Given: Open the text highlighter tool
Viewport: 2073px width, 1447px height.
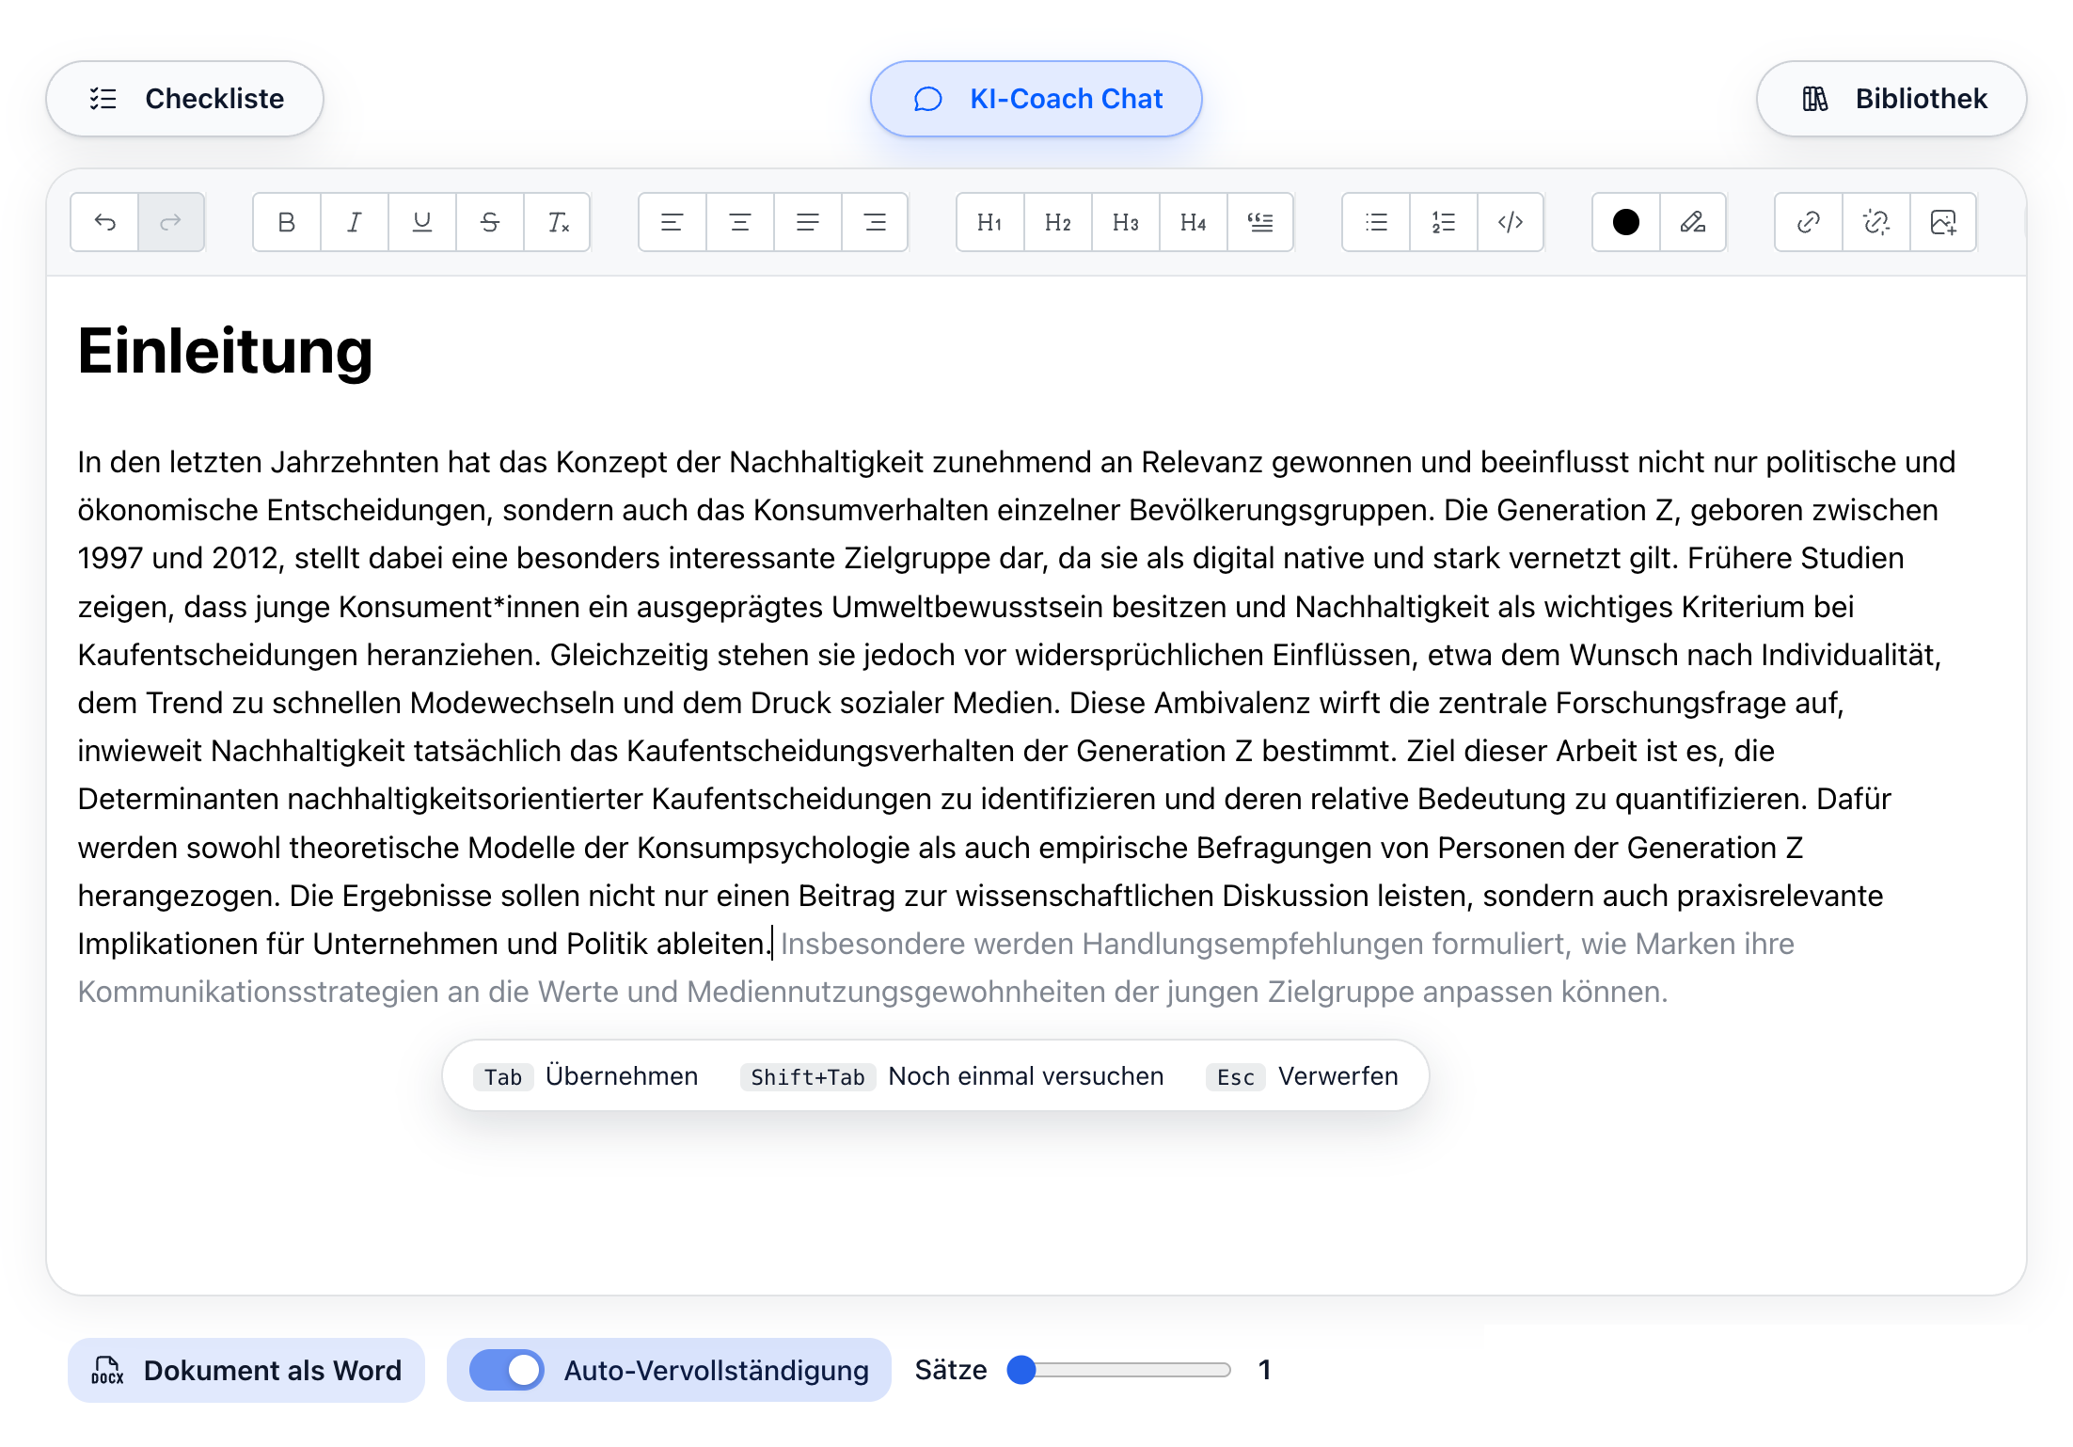Looking at the screenshot, I should tap(1692, 222).
